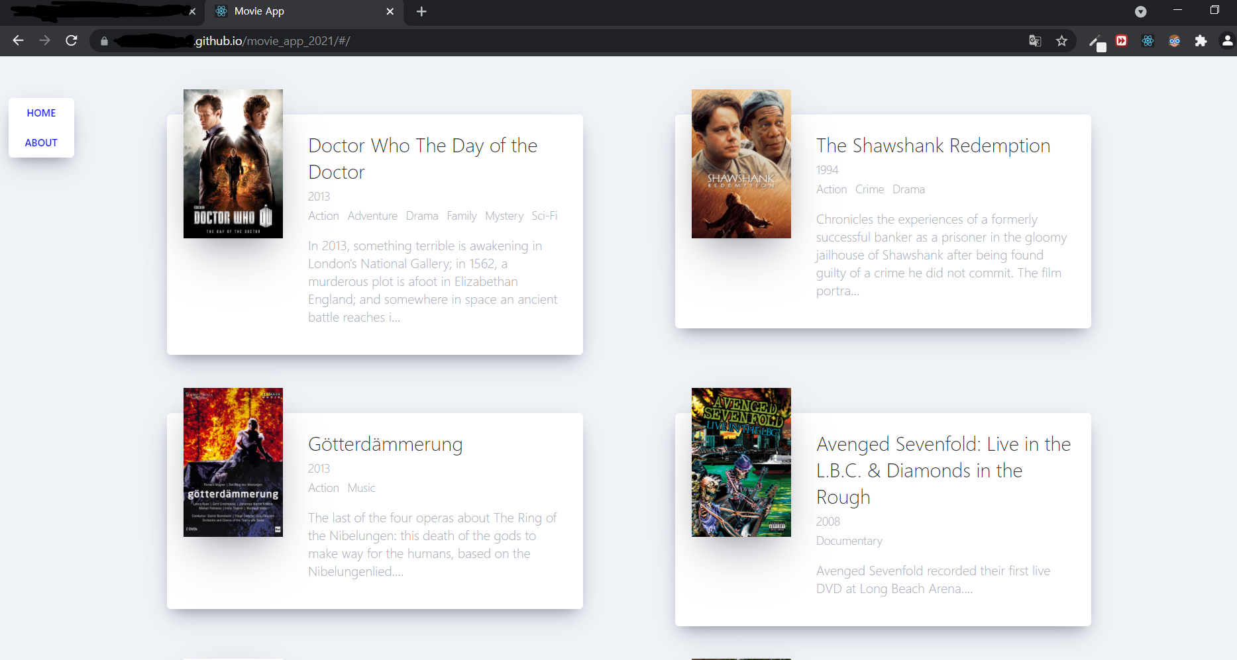Open the Götterdämmerung title link
1237x660 pixels.
click(386, 444)
